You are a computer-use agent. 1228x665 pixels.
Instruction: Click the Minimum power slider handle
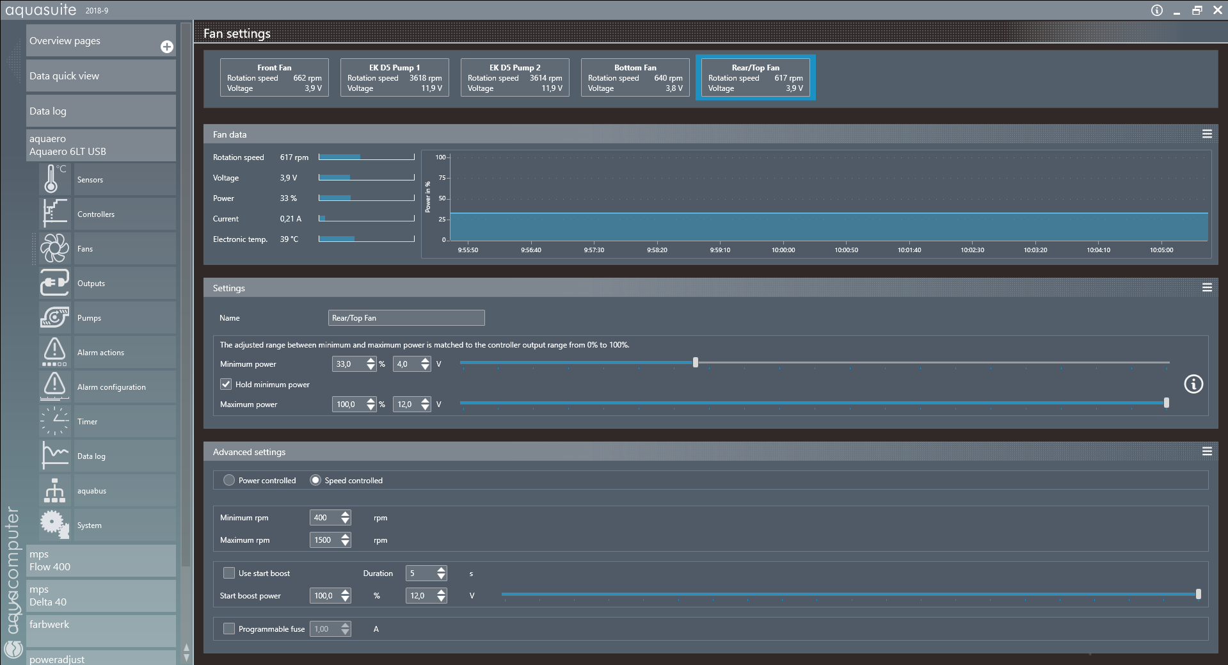pos(696,362)
